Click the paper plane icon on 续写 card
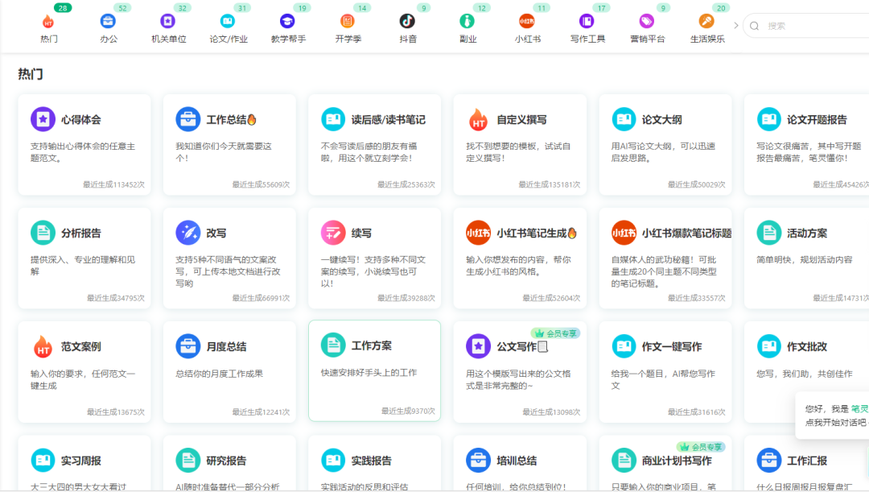Viewport: 869px width, 492px height. click(333, 233)
